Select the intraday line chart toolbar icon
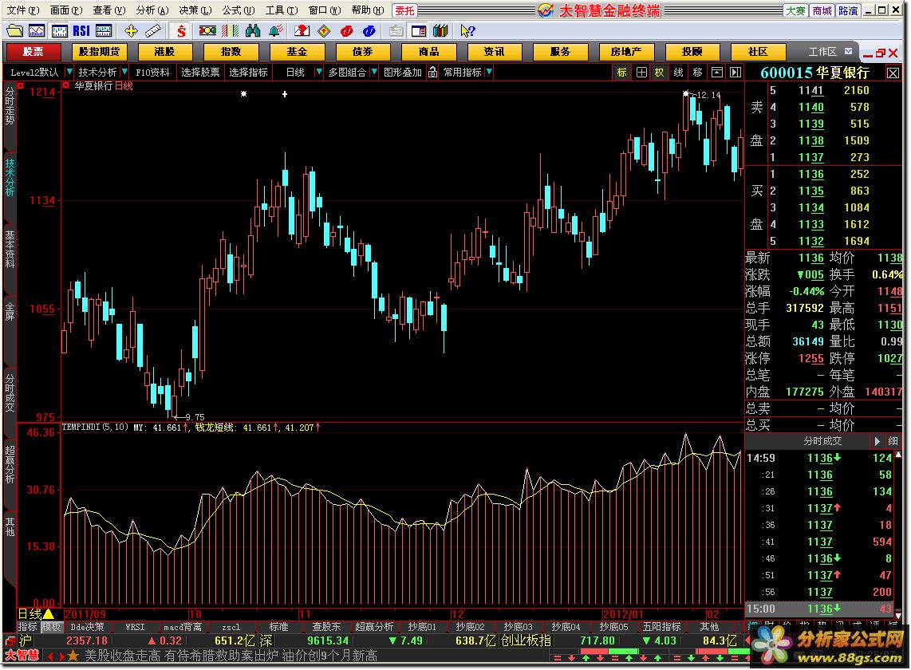 (x=37, y=31)
